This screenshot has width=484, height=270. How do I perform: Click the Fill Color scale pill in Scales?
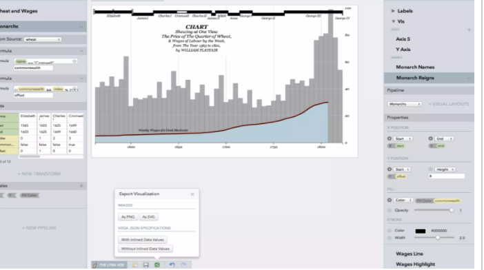point(30,196)
